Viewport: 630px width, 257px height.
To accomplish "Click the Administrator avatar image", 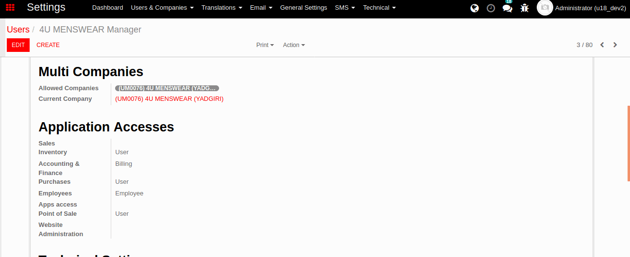I will point(545,8).
